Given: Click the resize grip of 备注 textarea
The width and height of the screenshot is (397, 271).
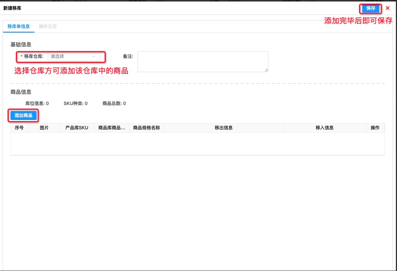Looking at the screenshot, I should tap(267, 70).
